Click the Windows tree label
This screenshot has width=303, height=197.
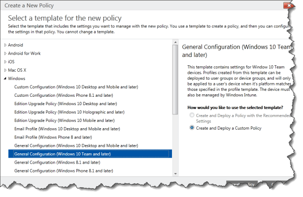[x=17, y=79]
